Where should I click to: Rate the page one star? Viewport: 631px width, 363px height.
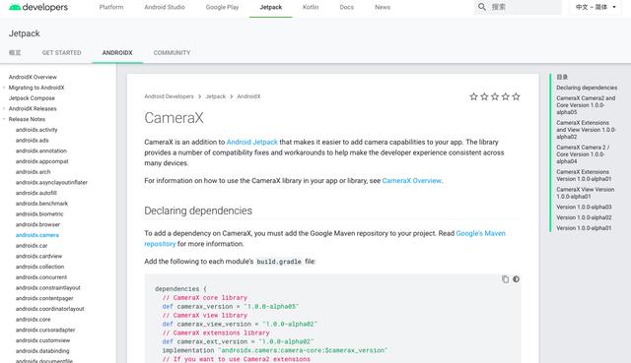[x=473, y=96]
